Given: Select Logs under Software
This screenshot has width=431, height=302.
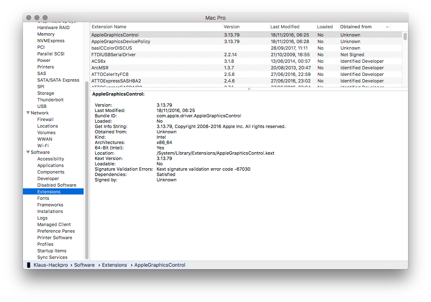Looking at the screenshot, I should (42, 218).
